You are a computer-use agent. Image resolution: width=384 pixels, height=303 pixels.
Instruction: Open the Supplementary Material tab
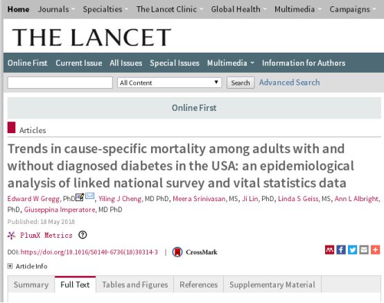272,285
